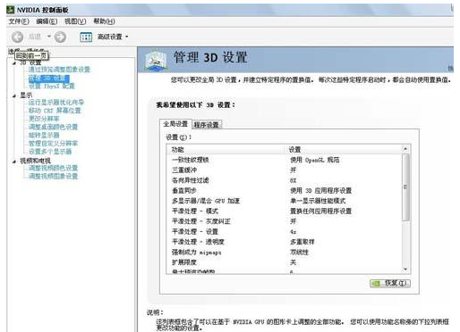
Task: Open 更改分辨率 page
Action: (x=44, y=119)
